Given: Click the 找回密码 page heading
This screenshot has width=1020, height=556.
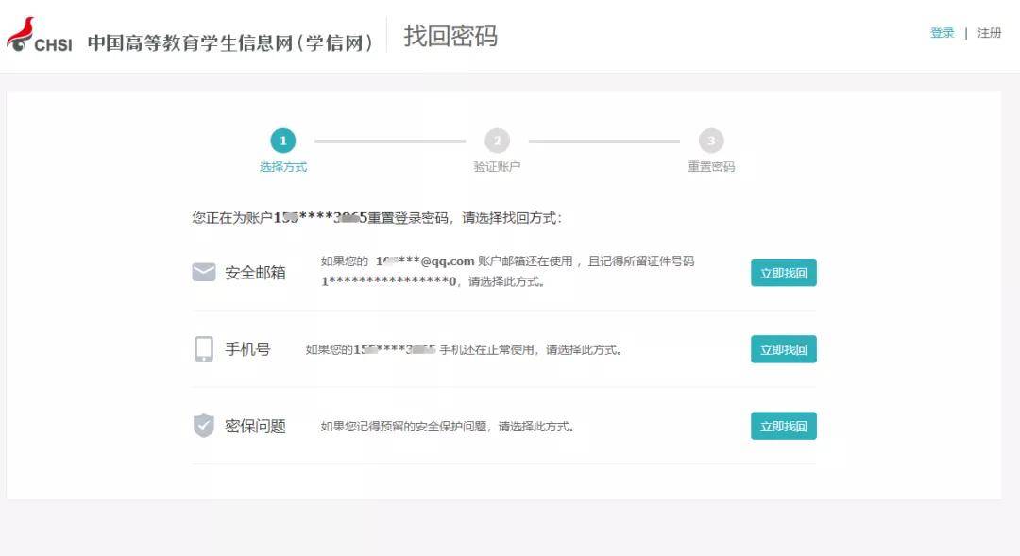Looking at the screenshot, I should (x=450, y=36).
